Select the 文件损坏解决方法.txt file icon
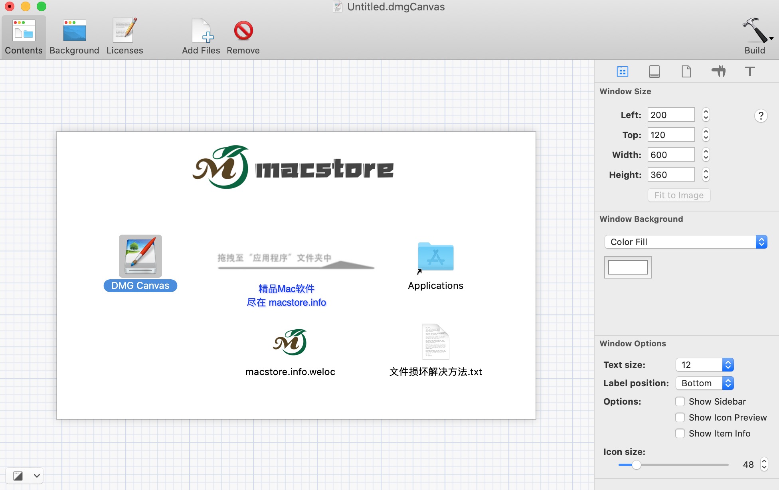Screen dimensions: 779x490 [435, 342]
